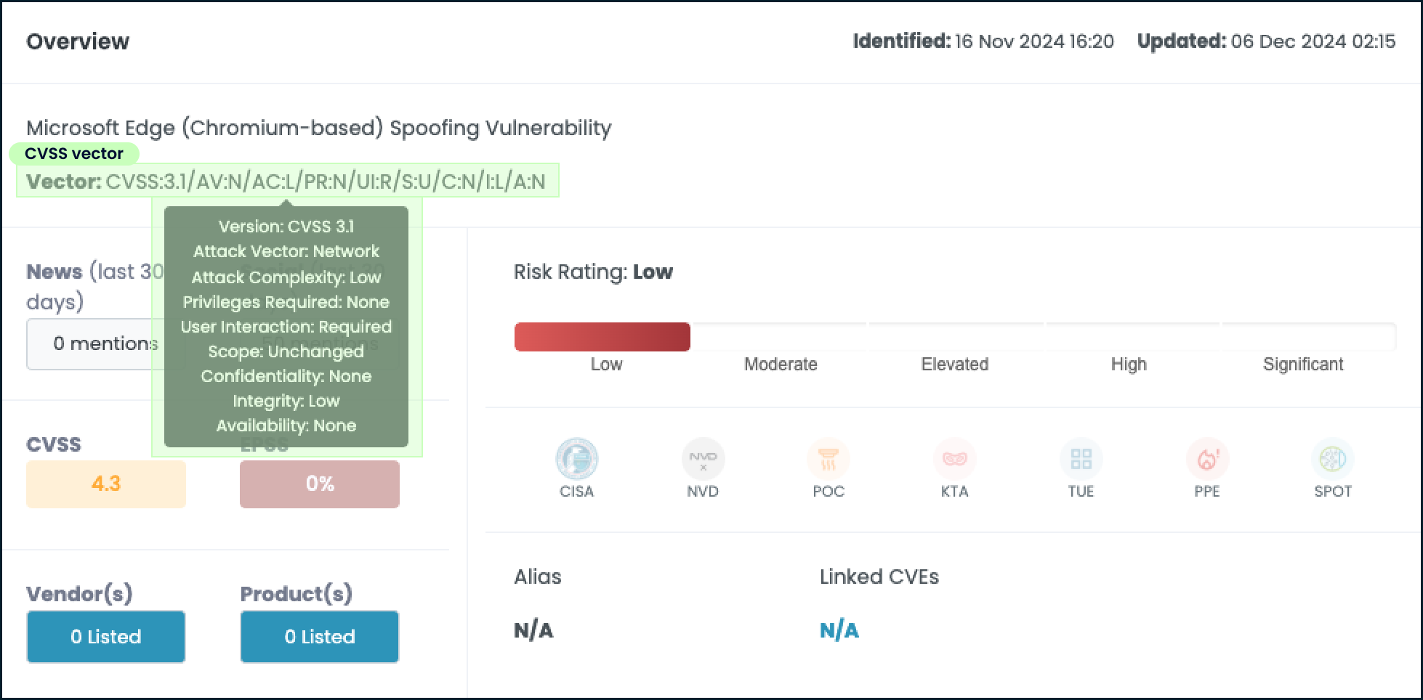The width and height of the screenshot is (1423, 700).
Task: Click the EPSS 0% badge
Action: point(320,484)
